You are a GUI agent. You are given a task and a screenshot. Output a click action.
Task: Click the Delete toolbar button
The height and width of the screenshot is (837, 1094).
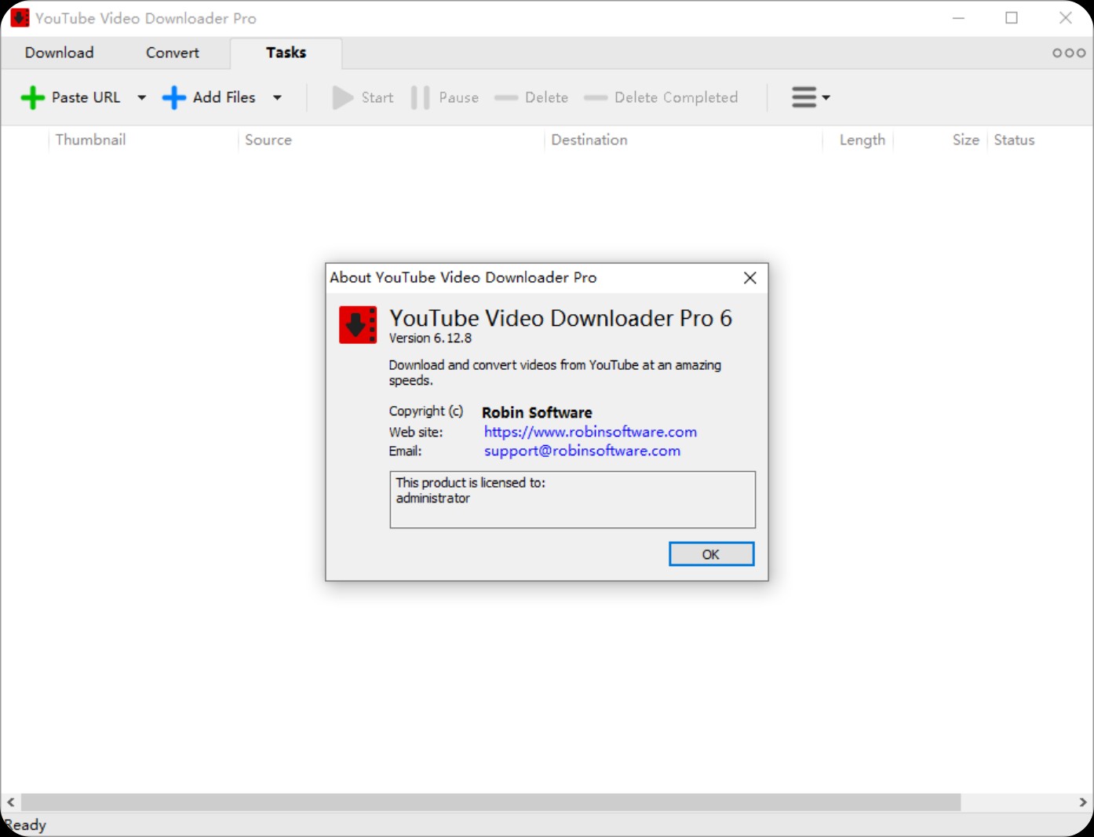click(531, 97)
